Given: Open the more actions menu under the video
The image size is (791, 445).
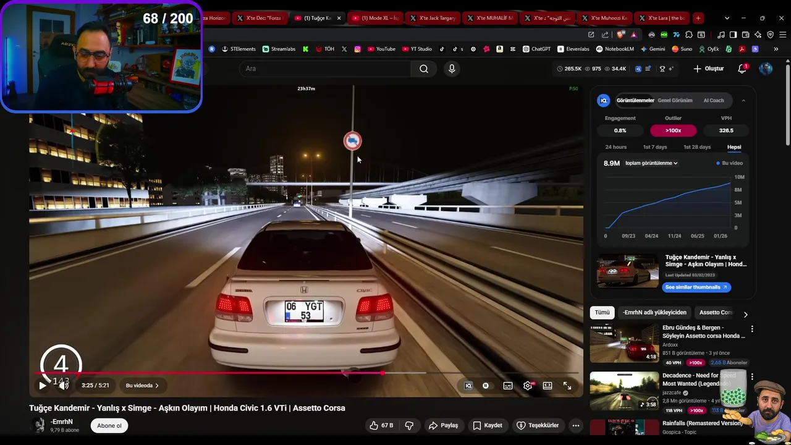Looking at the screenshot, I should tap(576, 425).
